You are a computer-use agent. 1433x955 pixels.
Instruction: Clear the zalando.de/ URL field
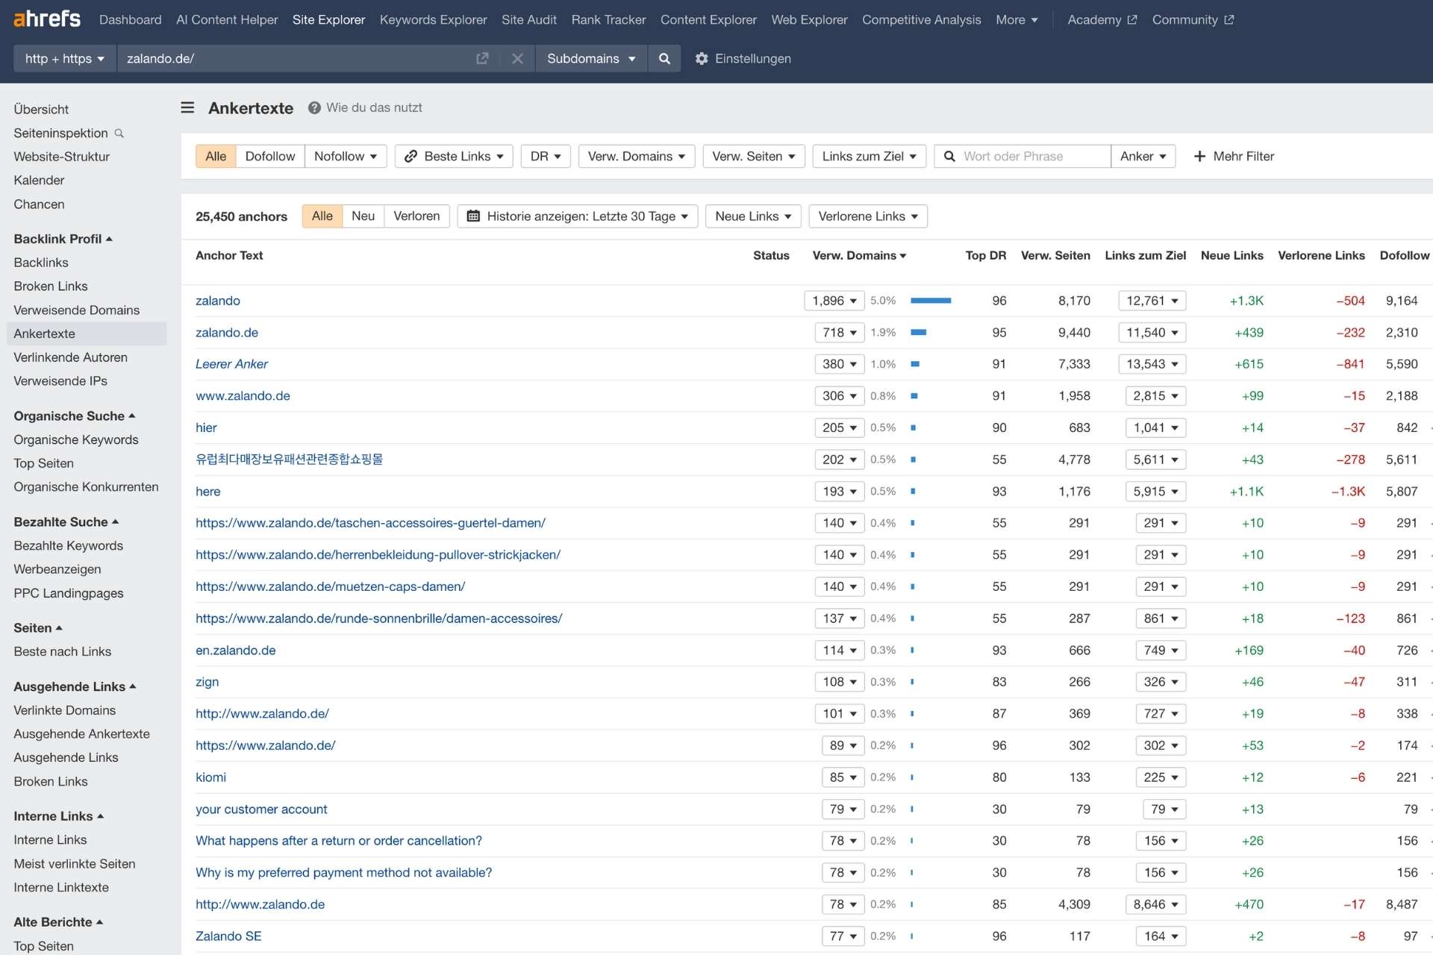517,58
